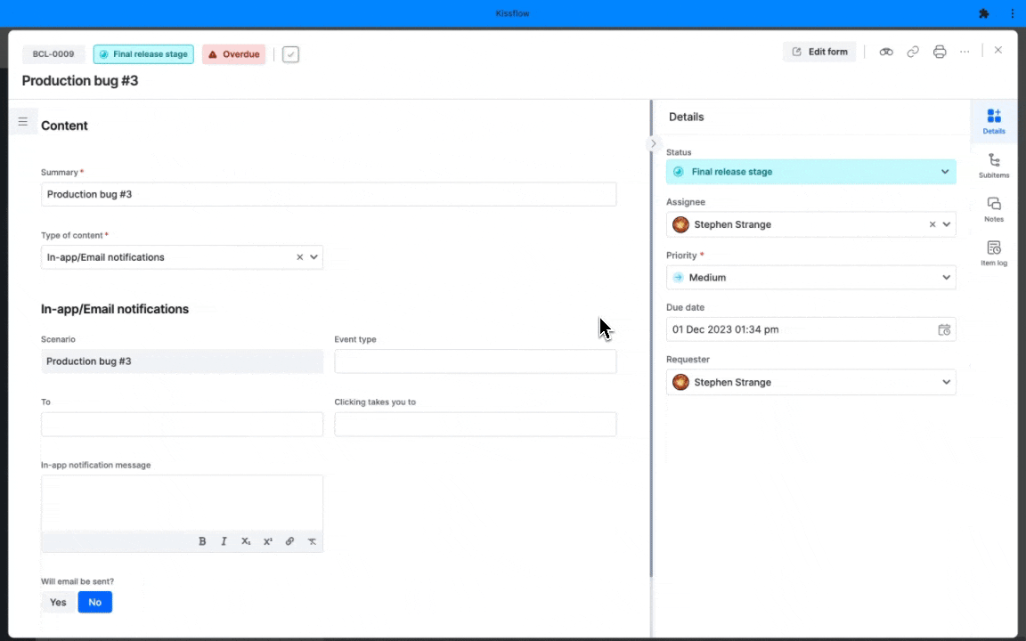Print the item using printer icon

pos(940,52)
